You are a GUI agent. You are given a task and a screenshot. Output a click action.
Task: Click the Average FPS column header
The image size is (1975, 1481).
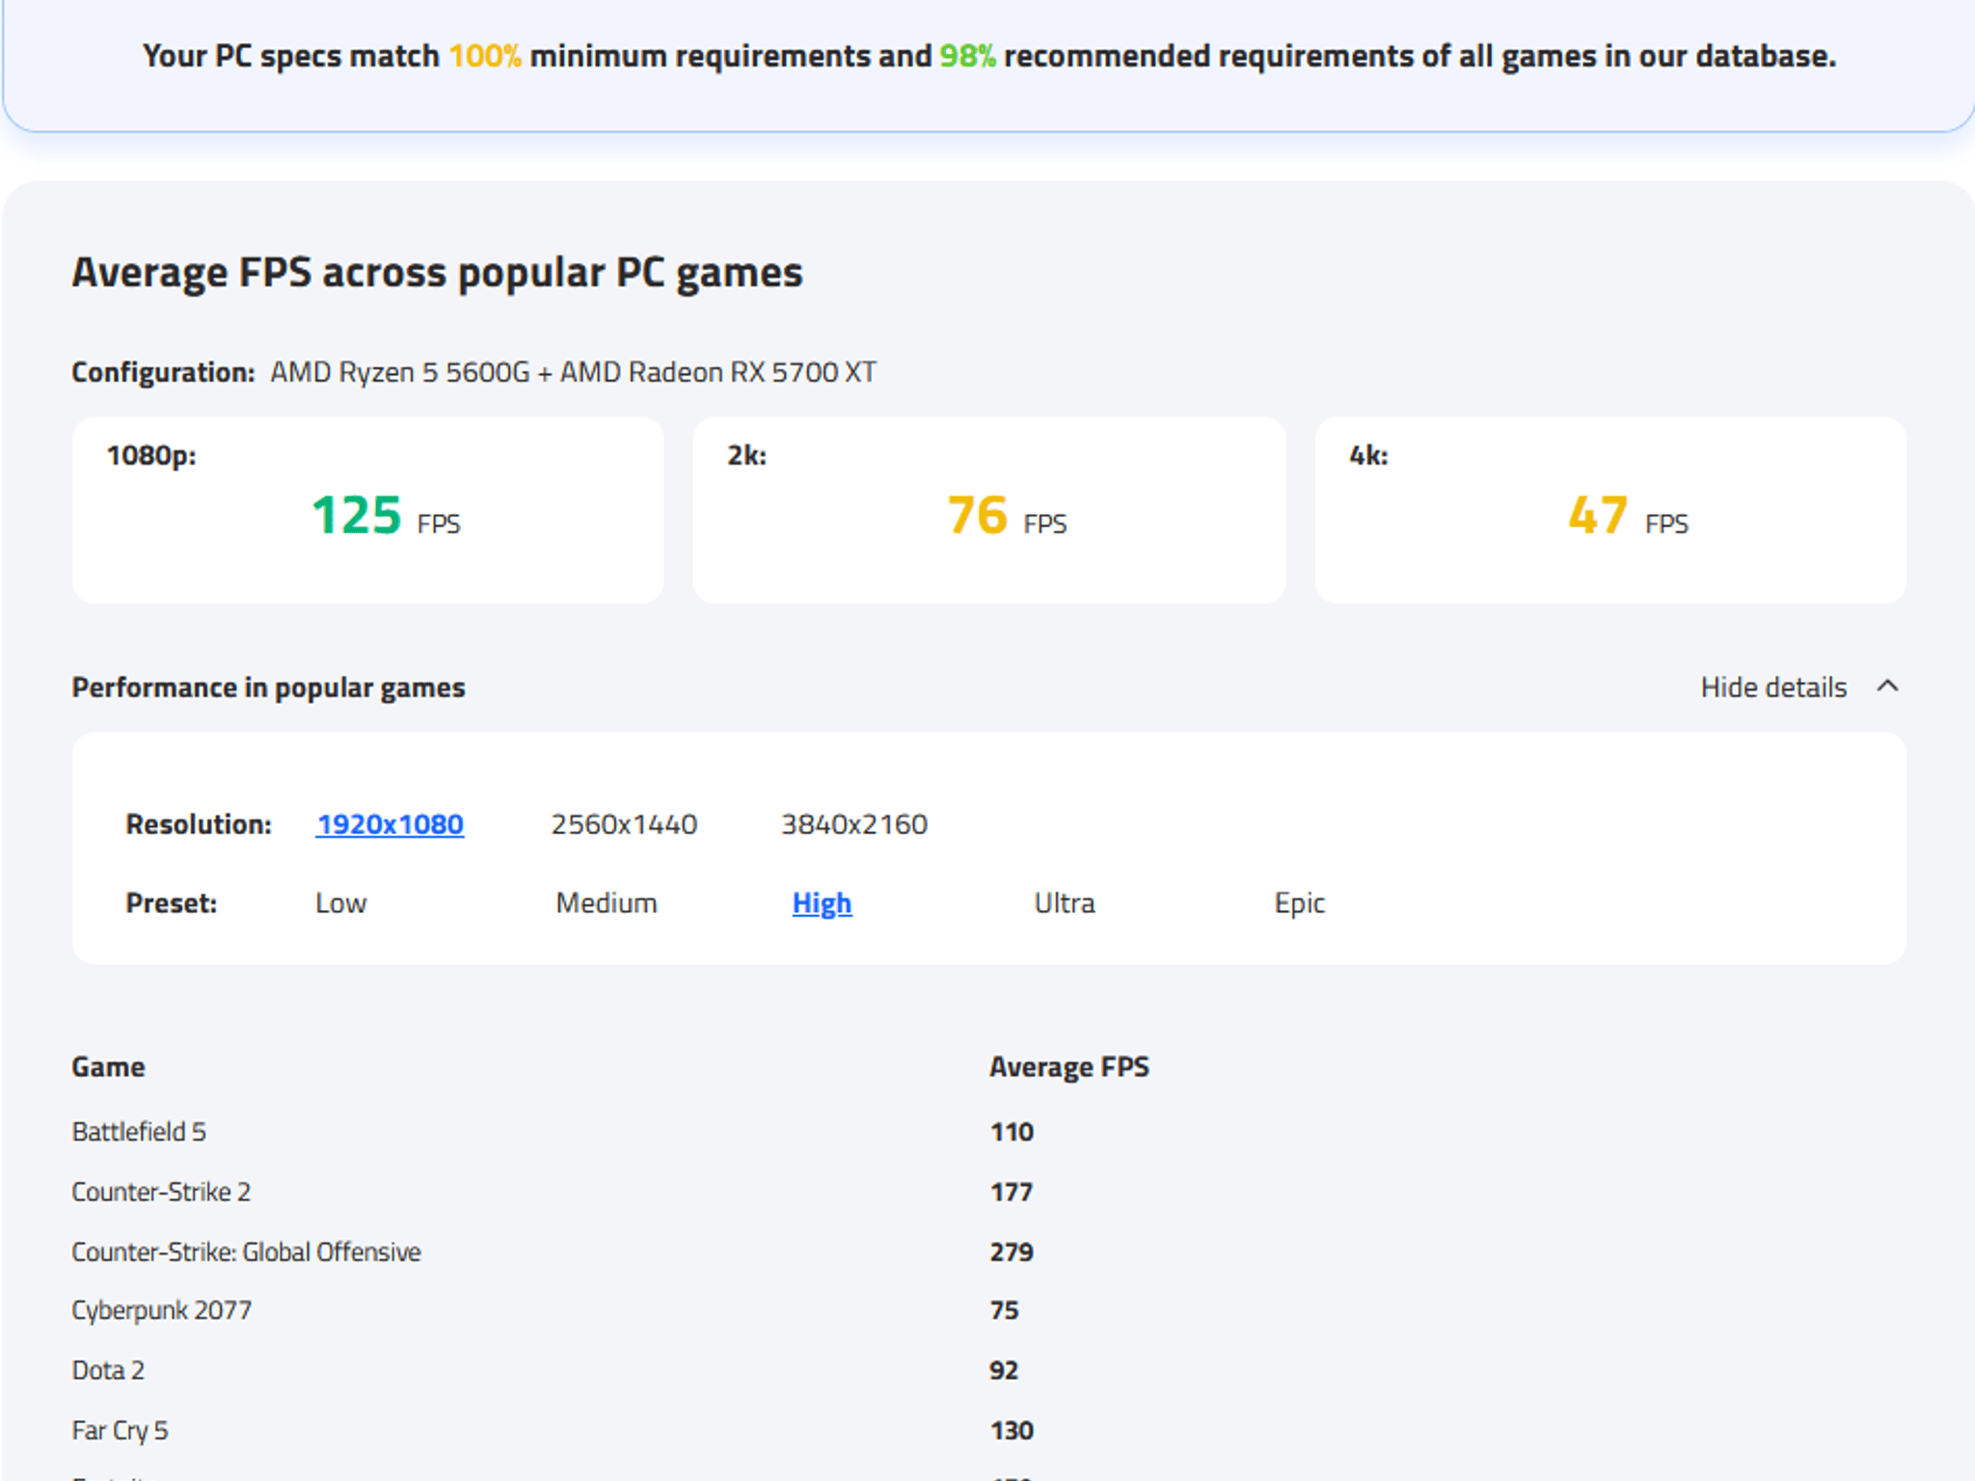point(1069,1067)
